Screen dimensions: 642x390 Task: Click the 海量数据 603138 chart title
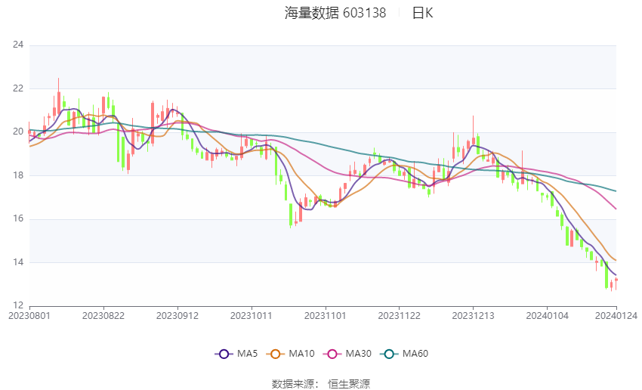[x=335, y=13]
